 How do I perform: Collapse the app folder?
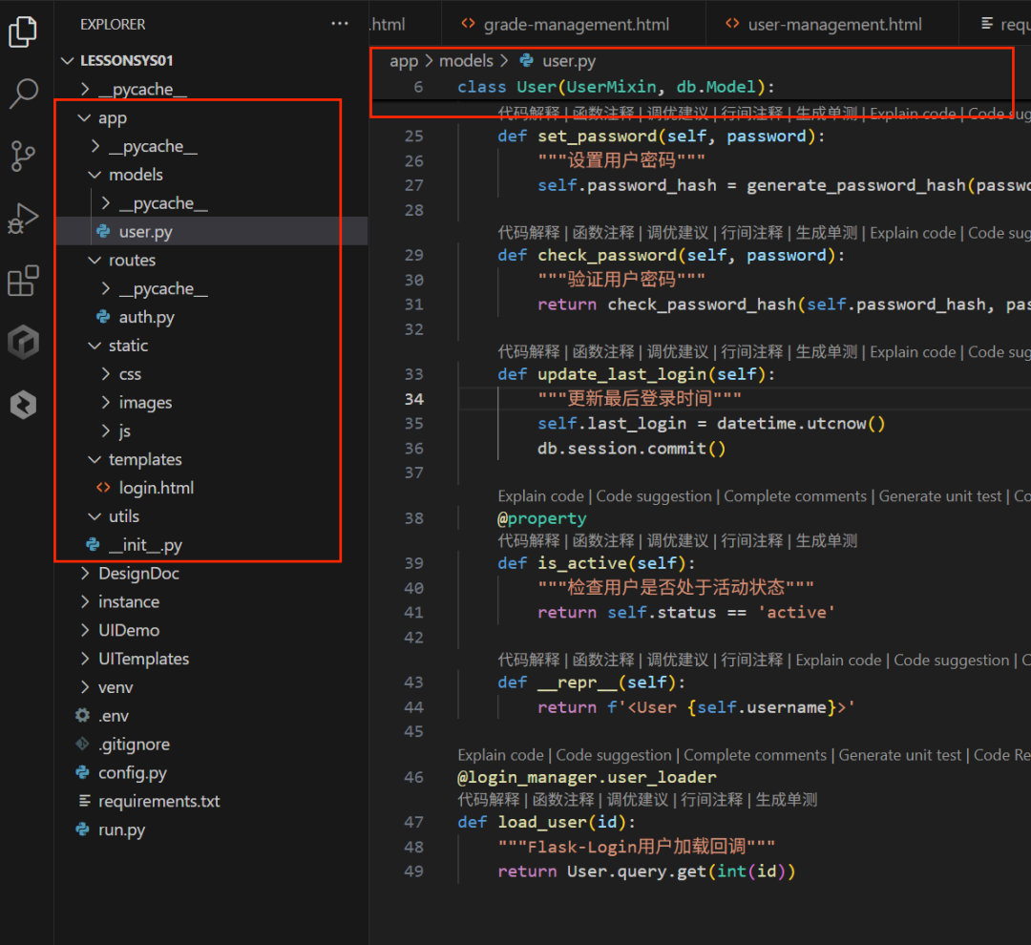coord(85,117)
